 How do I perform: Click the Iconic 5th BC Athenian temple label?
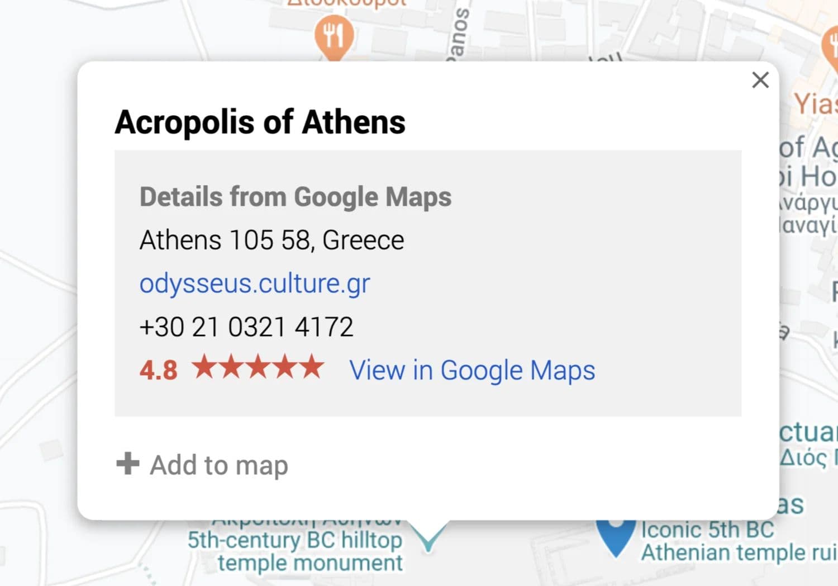coord(739,541)
